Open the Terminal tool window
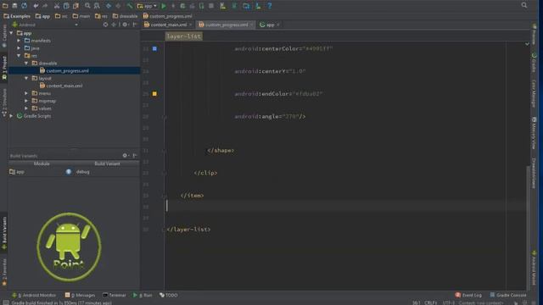Screen dimensions: 543x305 click(115, 295)
